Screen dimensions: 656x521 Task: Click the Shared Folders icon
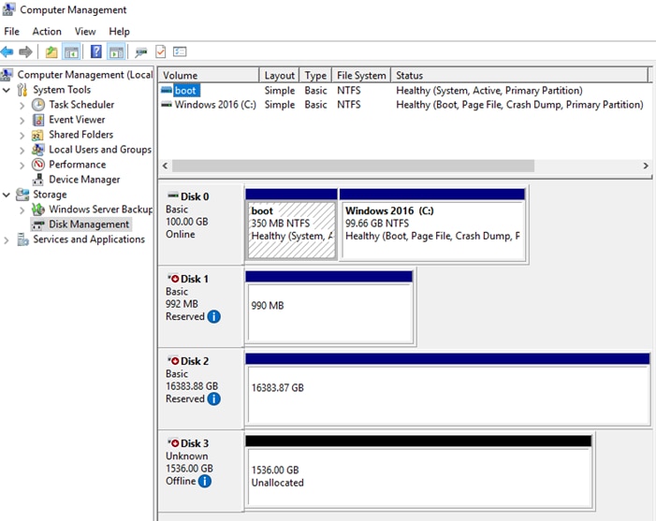tap(37, 135)
